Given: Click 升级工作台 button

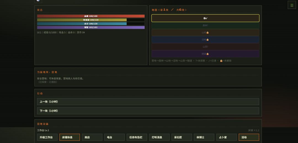Looking at the screenshot, I should point(47,137).
